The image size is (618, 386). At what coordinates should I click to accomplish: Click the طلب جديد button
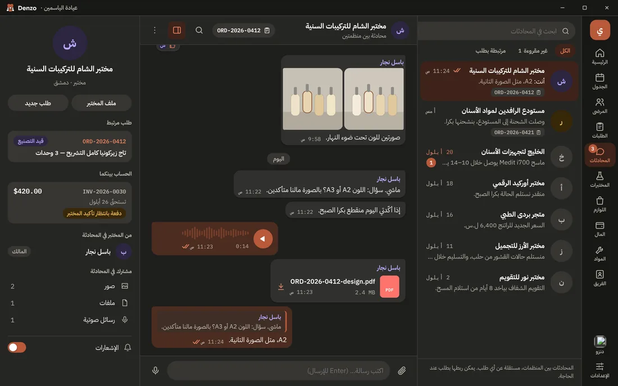point(38,103)
